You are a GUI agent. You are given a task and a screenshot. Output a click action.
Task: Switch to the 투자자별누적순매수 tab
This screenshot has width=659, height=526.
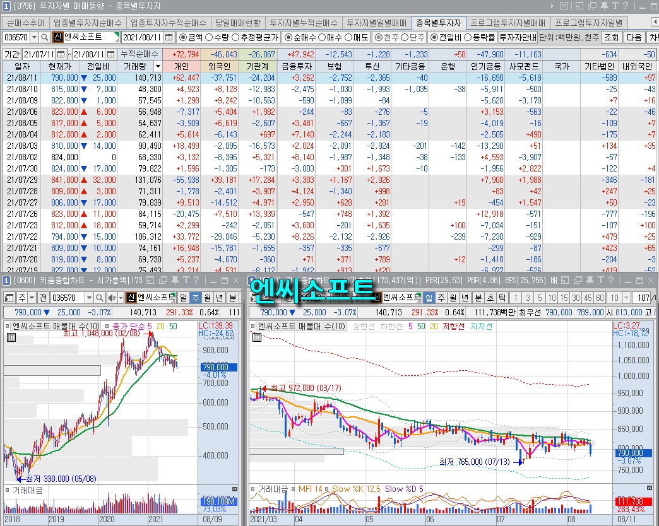pyautogui.click(x=304, y=23)
